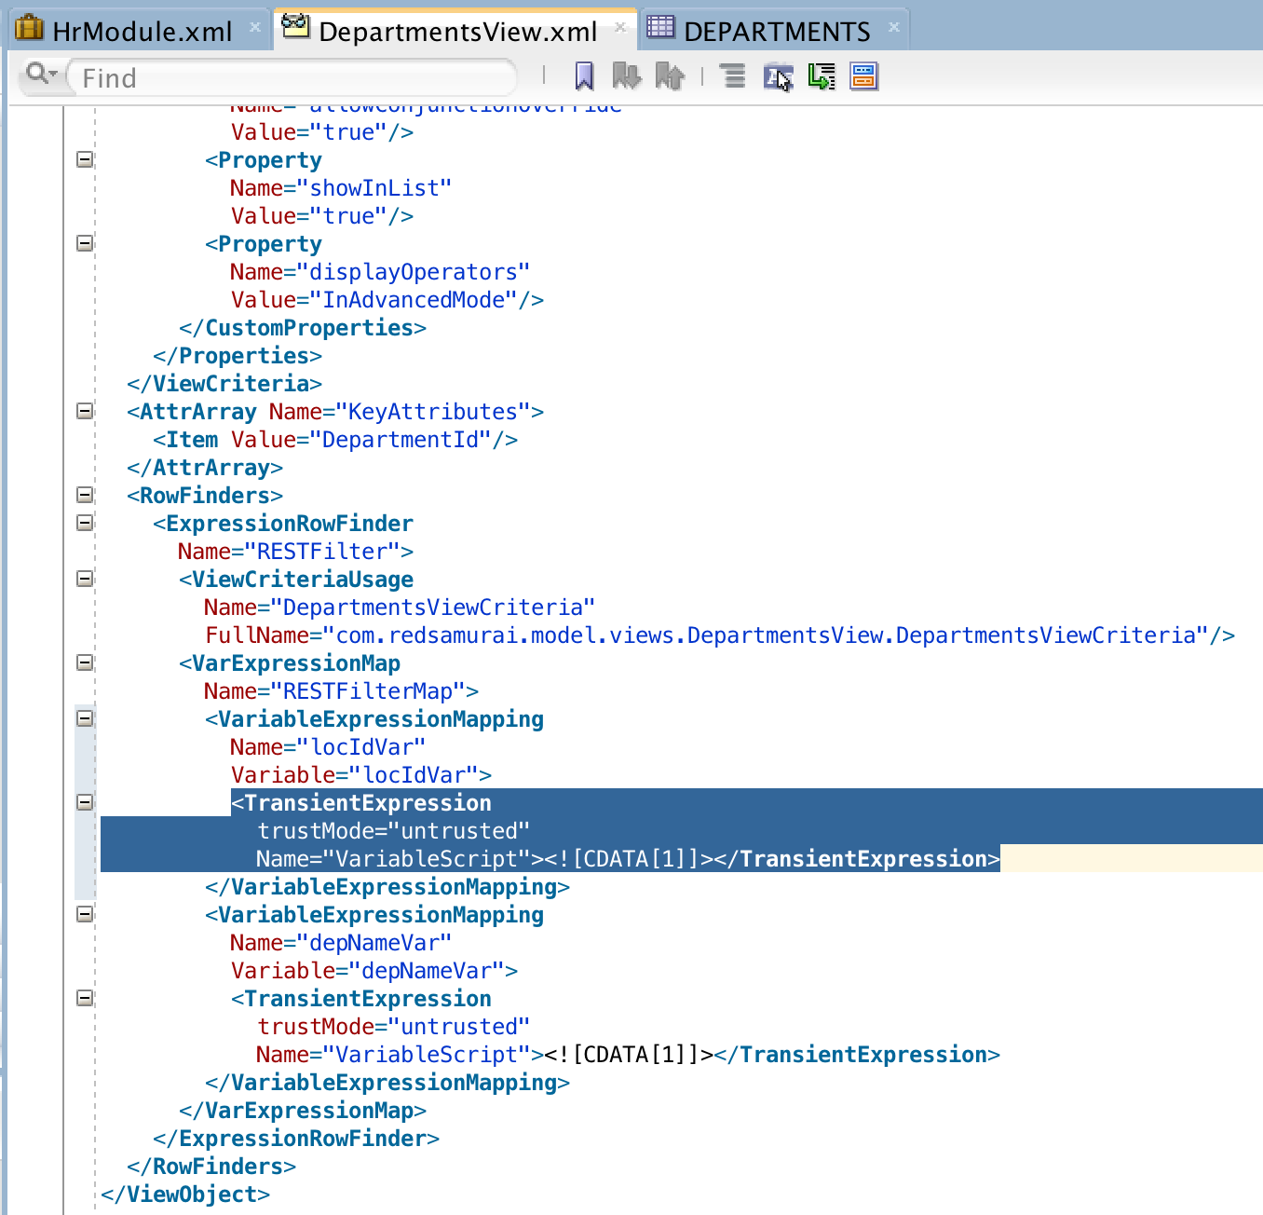Screen dimensions: 1263x1215
Task: Collapse the depNameVar VariableExpressionMapping block
Action: [x=85, y=914]
